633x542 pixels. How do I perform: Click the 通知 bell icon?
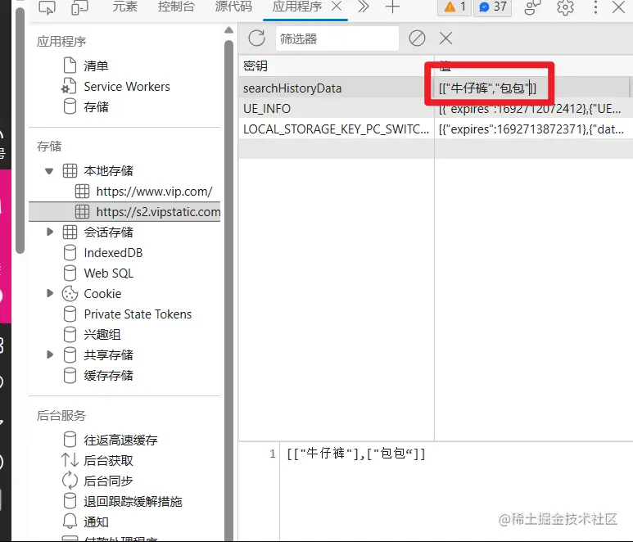[70, 522]
